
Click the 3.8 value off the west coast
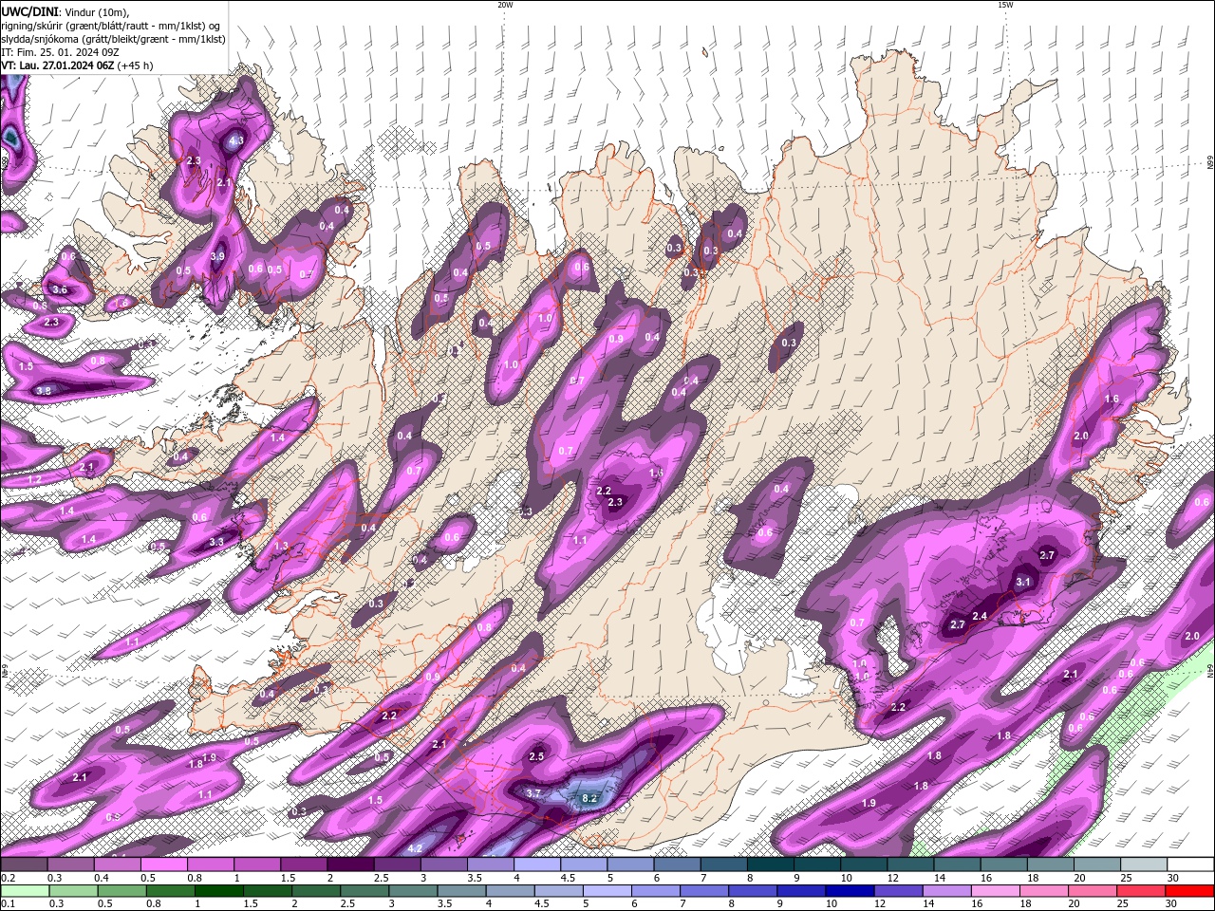(44, 390)
